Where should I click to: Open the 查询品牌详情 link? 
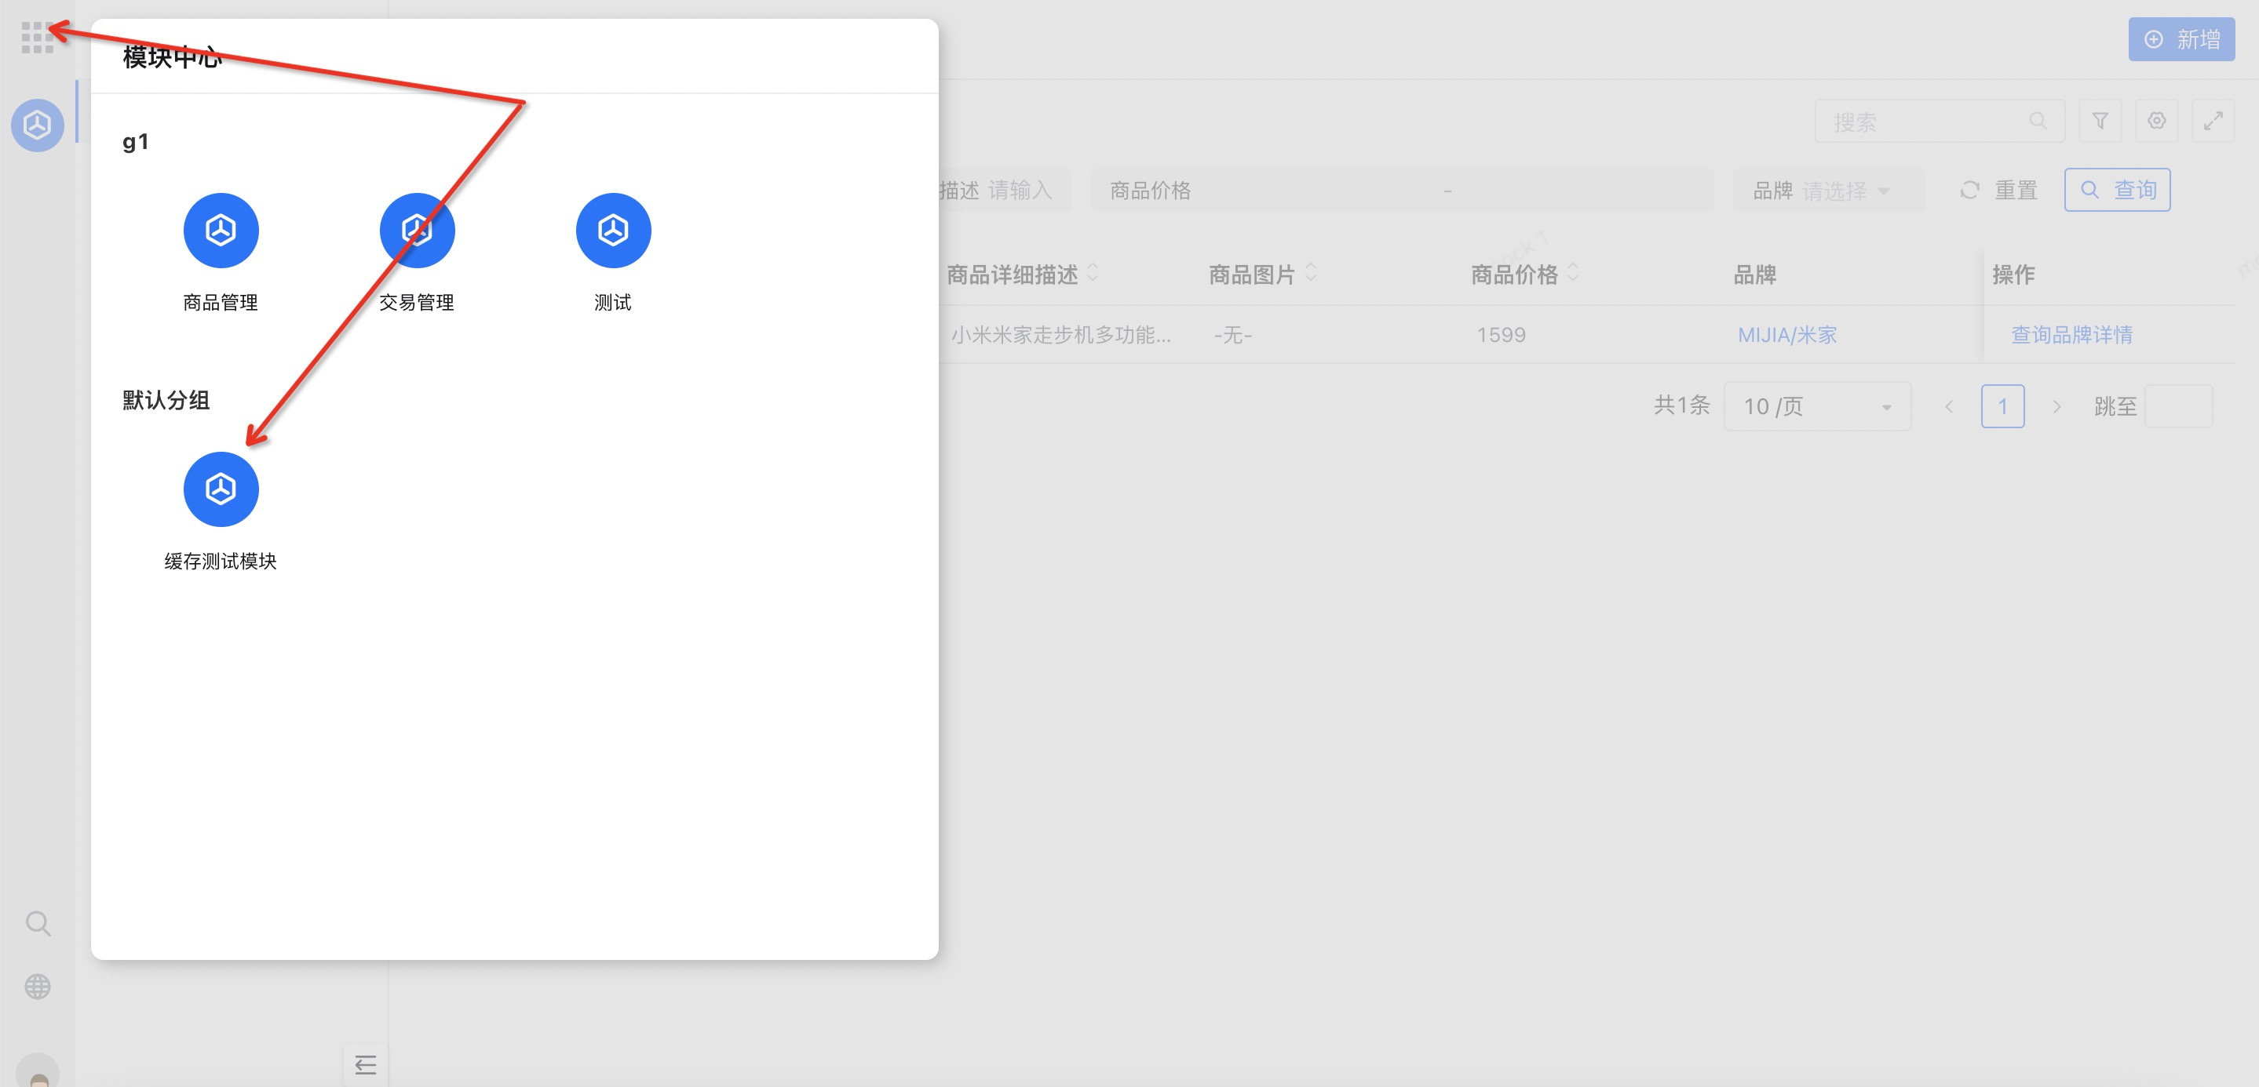tap(2071, 335)
